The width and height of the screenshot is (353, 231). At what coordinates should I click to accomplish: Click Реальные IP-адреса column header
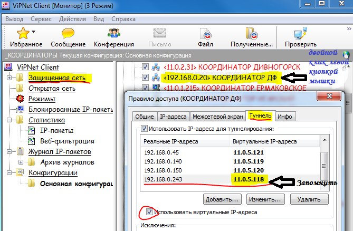(x=185, y=141)
